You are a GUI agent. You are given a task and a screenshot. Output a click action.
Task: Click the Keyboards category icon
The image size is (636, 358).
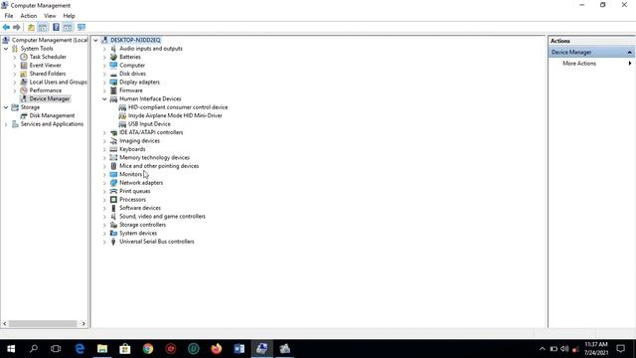113,149
